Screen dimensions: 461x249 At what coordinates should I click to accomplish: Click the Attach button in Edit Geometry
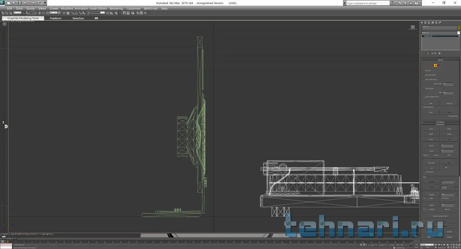pyautogui.click(x=431, y=134)
